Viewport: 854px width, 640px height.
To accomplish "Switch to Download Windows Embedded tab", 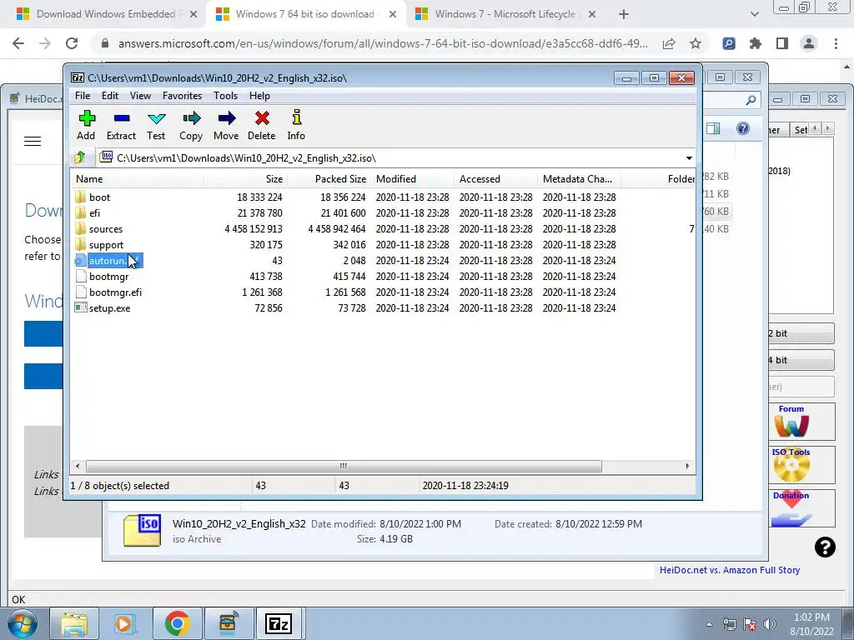I will pyautogui.click(x=106, y=14).
